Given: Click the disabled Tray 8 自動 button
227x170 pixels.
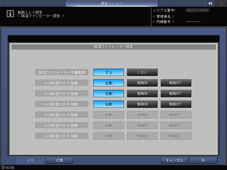Looking at the screenshot, I should pyautogui.click(x=108, y=136).
